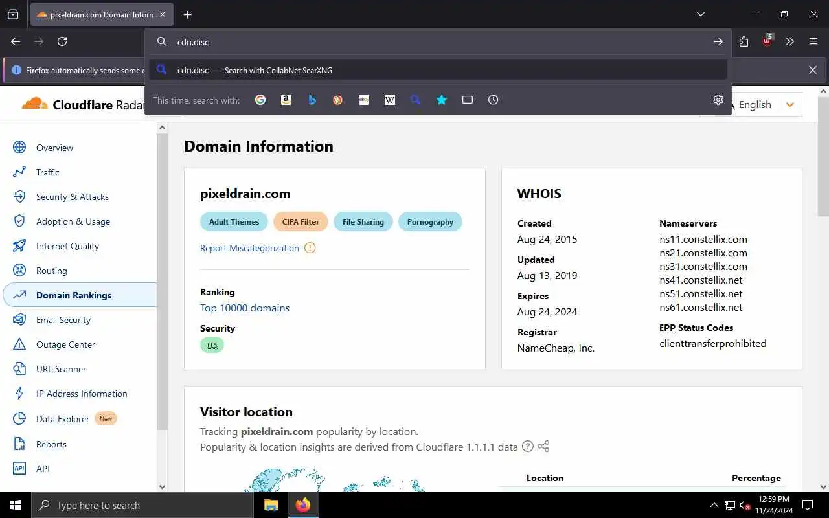Image resolution: width=829 pixels, height=518 pixels.
Task: Show more tools overflow chevron
Action: 789,41
